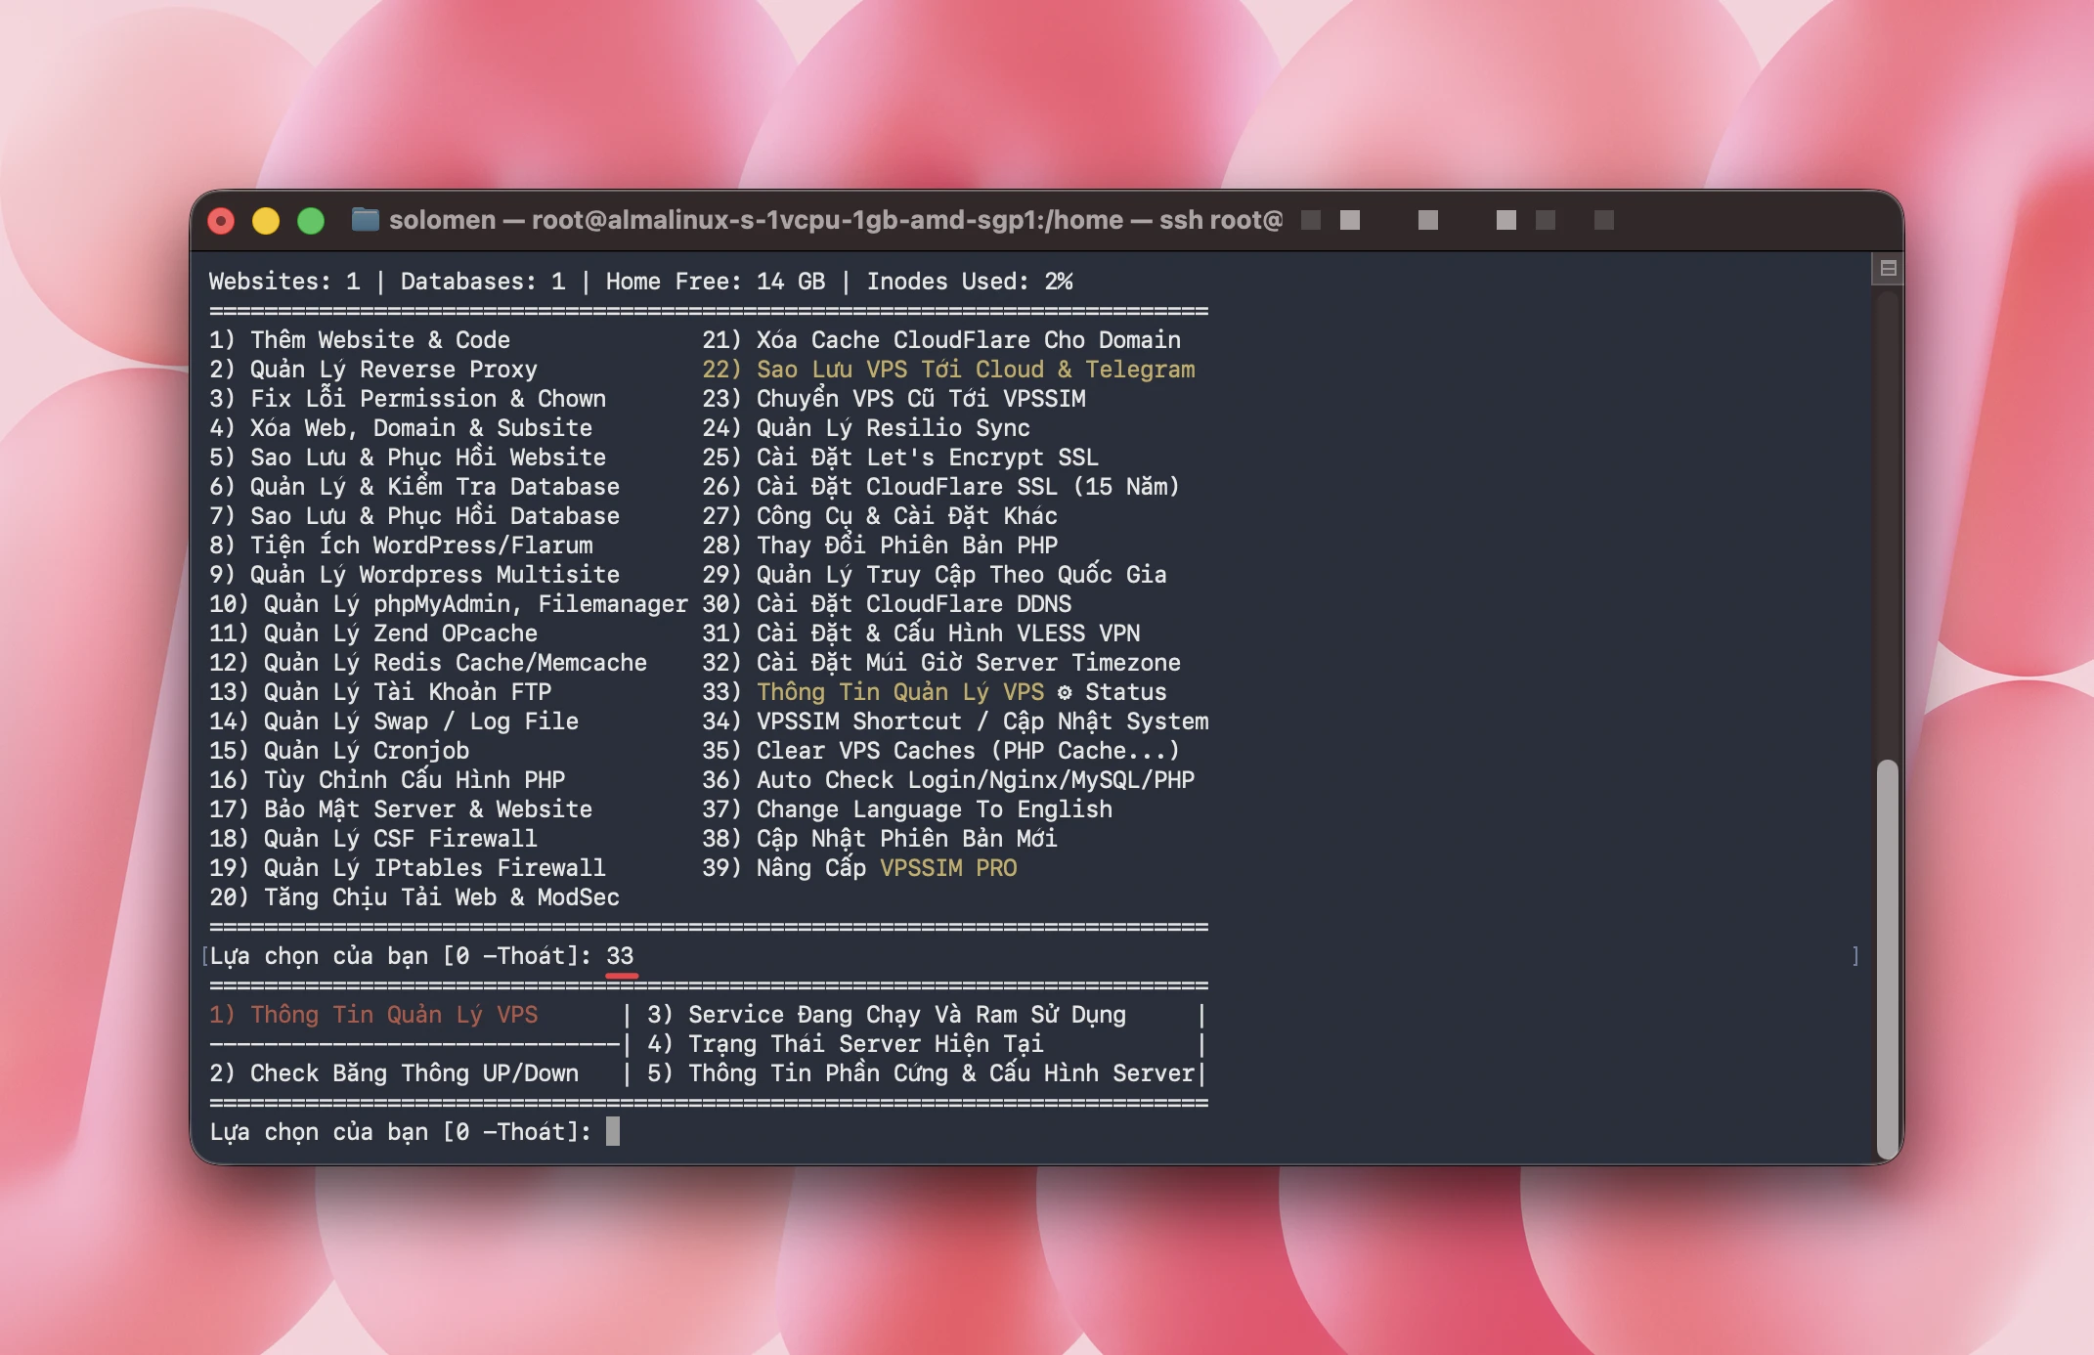The height and width of the screenshot is (1355, 2094).
Task: Click '38) Cập Nhật Phiên Bản Mới'
Action: pyautogui.click(x=880, y=839)
